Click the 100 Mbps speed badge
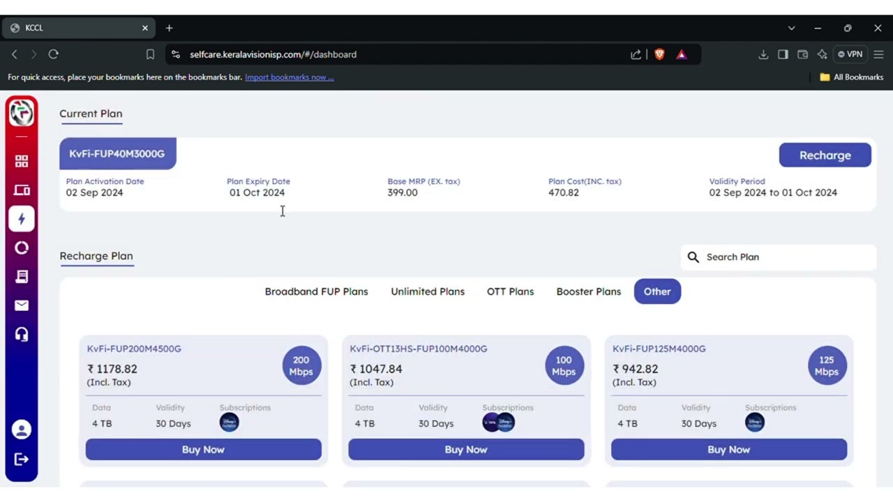893x502 pixels. click(x=564, y=365)
